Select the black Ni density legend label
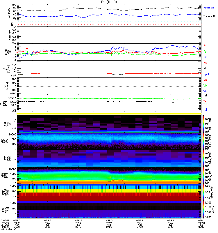218x233 pixels. 205,68
